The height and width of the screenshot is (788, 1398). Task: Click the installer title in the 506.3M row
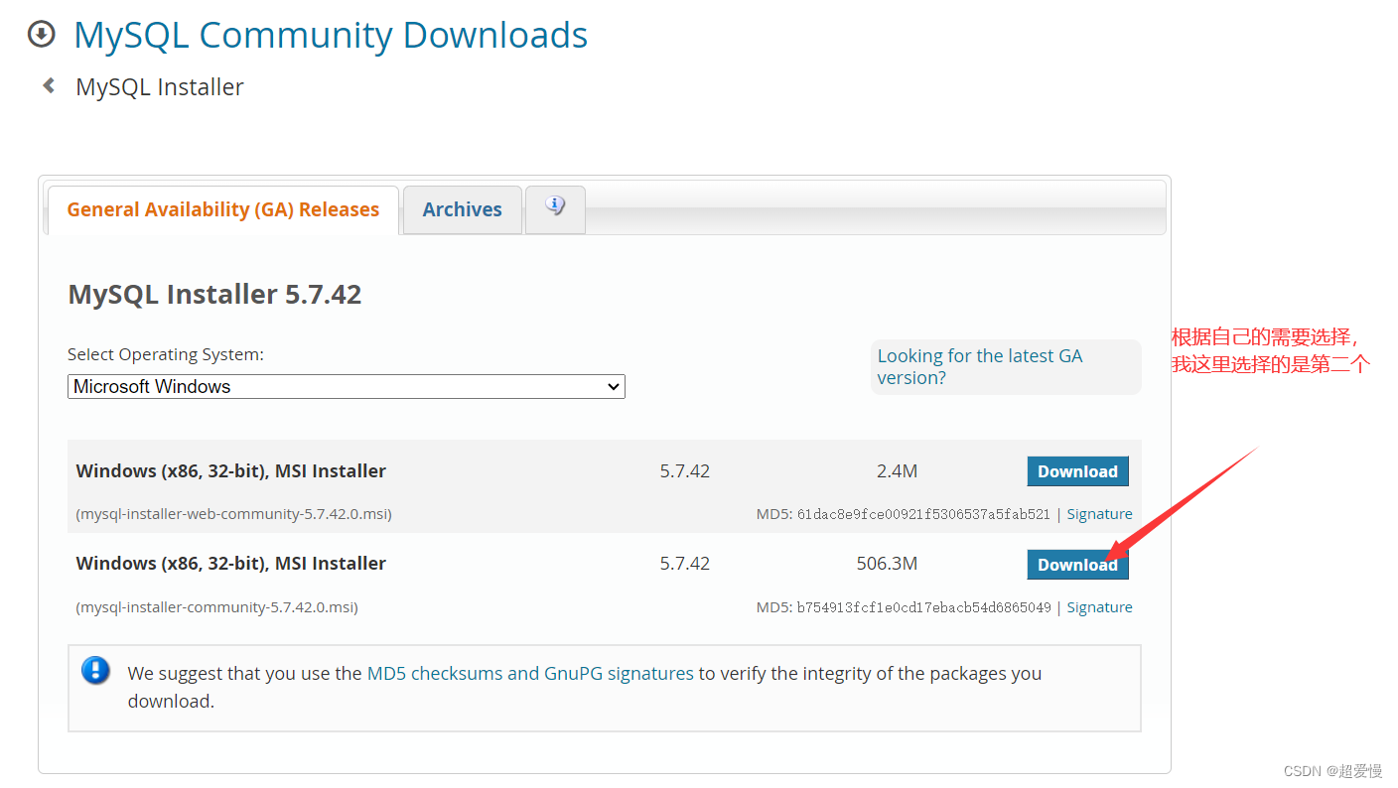coord(231,564)
